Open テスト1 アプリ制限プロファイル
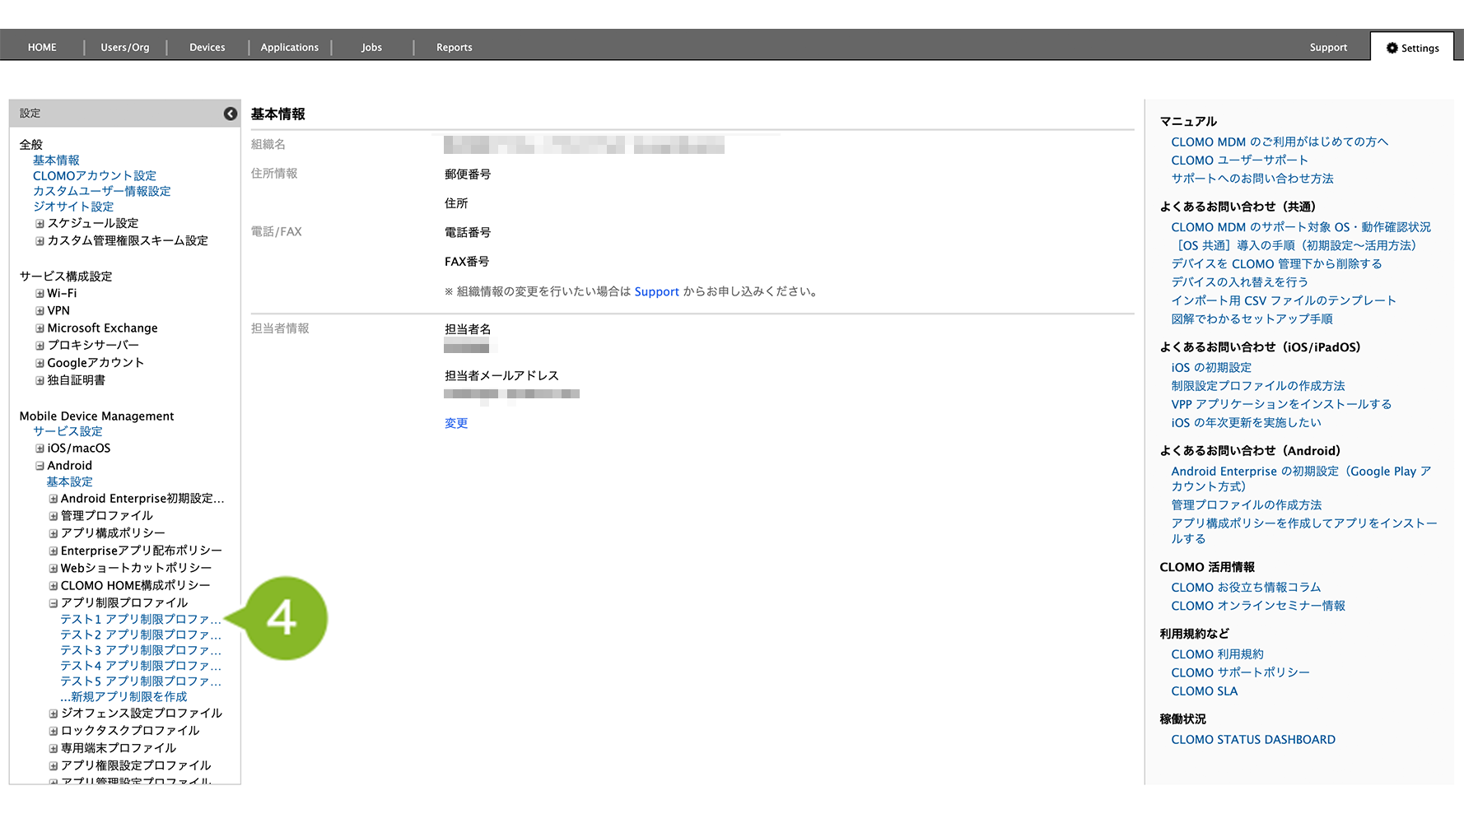The width and height of the screenshot is (1464, 823). click(140, 619)
